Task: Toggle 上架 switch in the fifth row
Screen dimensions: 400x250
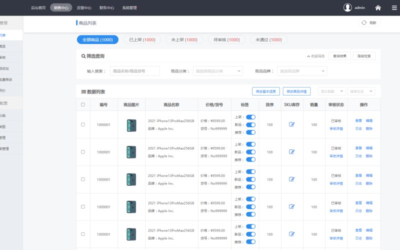Action: tap(250, 226)
